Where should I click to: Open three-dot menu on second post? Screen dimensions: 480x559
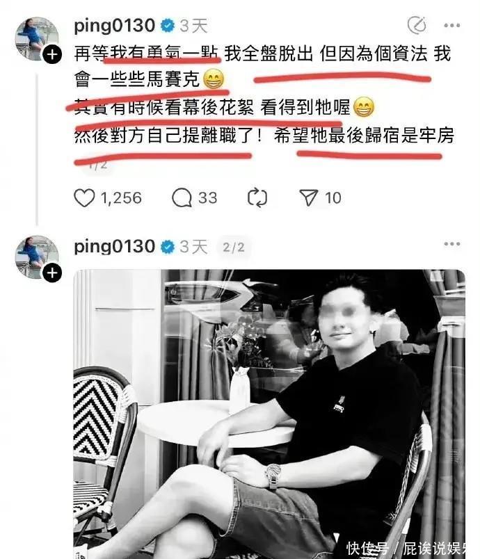(452, 244)
